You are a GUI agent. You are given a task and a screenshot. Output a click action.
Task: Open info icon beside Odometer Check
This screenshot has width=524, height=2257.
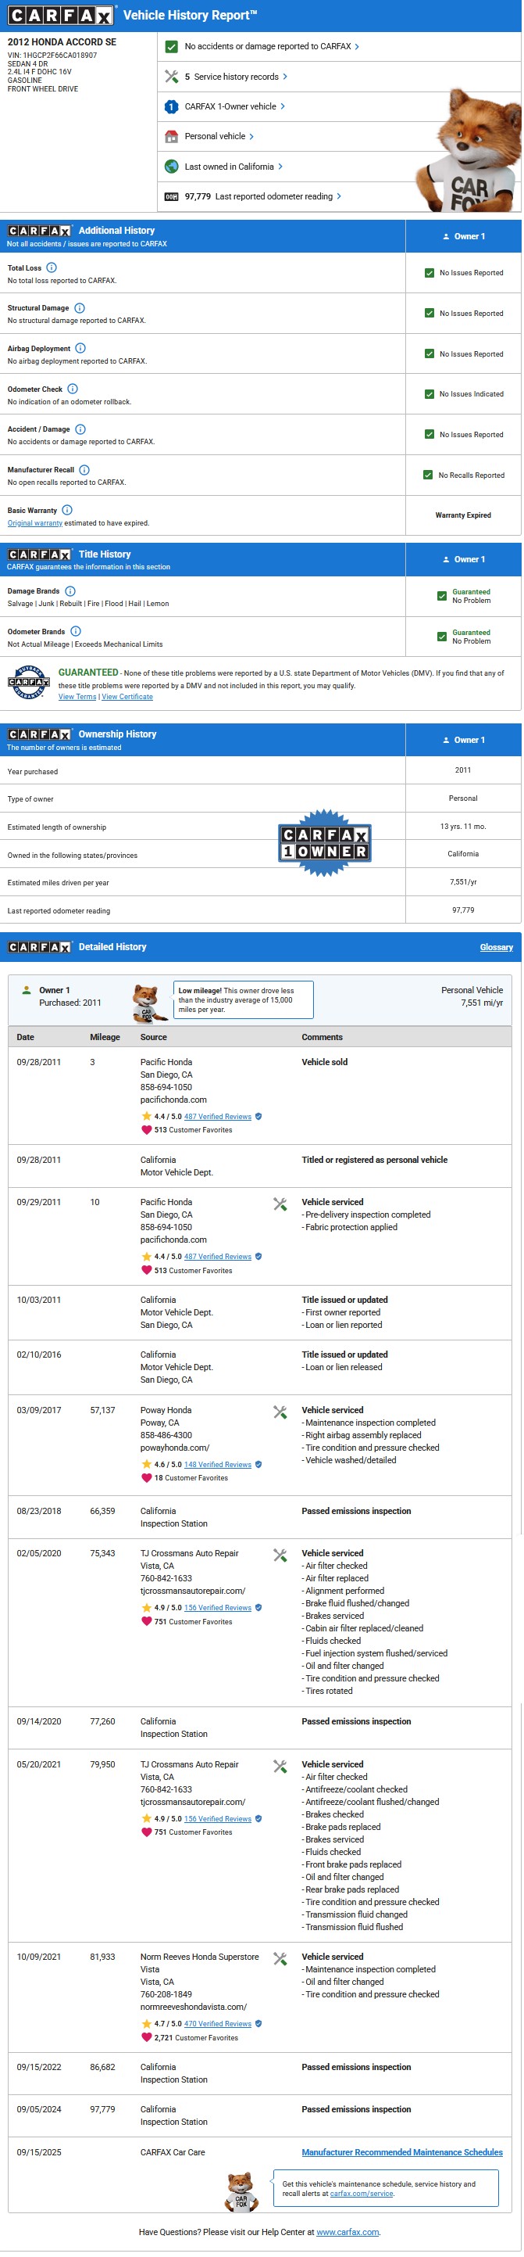click(73, 388)
